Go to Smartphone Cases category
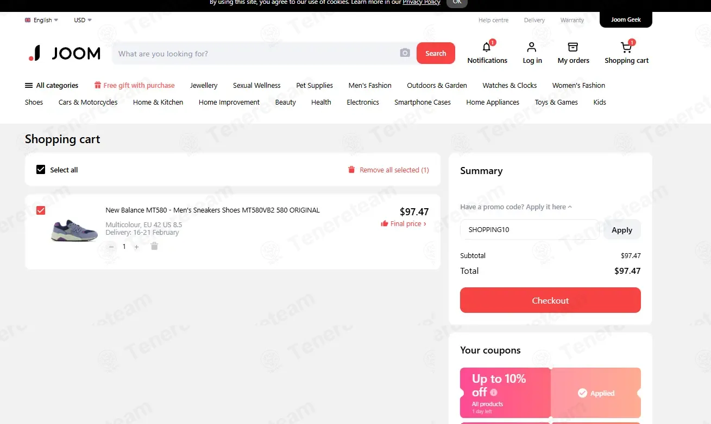This screenshot has height=424, width=711. coord(423,102)
